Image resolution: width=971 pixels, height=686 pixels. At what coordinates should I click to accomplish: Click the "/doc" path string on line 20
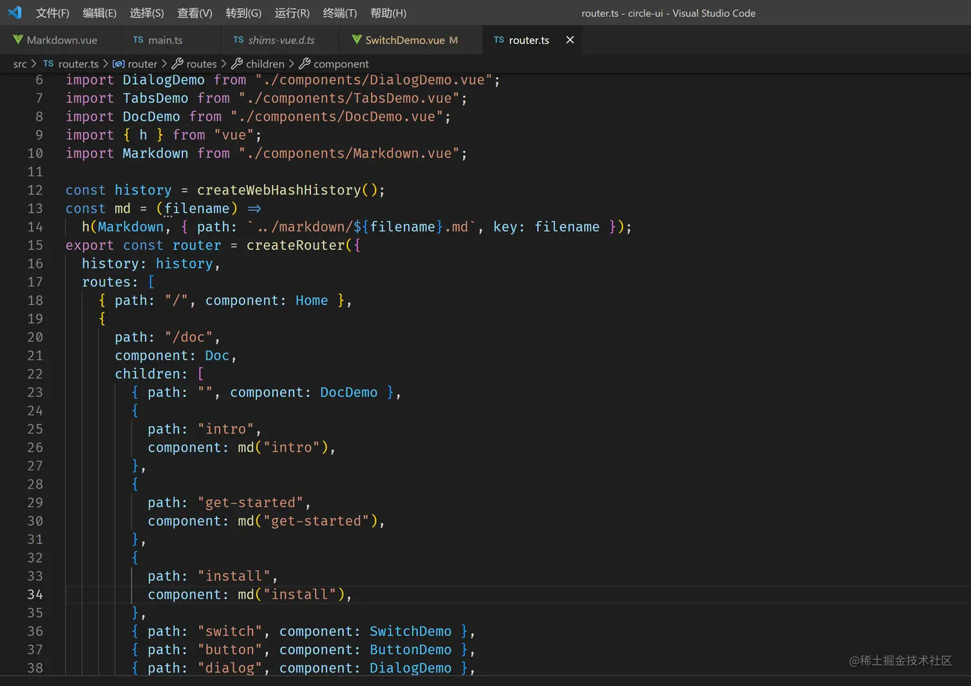(189, 337)
